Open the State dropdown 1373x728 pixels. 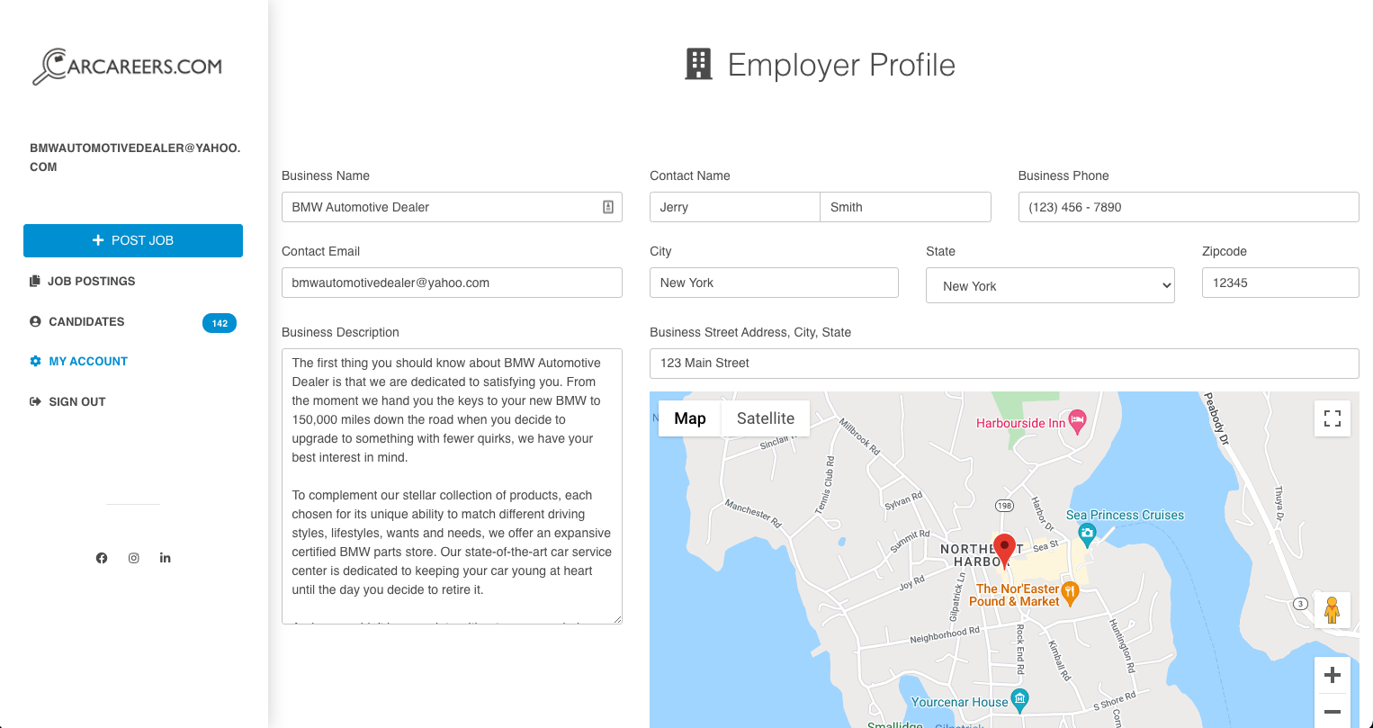(1050, 285)
